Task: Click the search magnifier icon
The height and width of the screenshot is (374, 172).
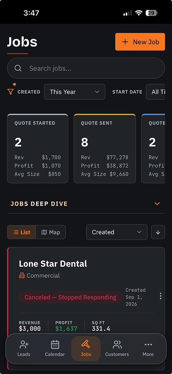Action: pyautogui.click(x=18, y=68)
